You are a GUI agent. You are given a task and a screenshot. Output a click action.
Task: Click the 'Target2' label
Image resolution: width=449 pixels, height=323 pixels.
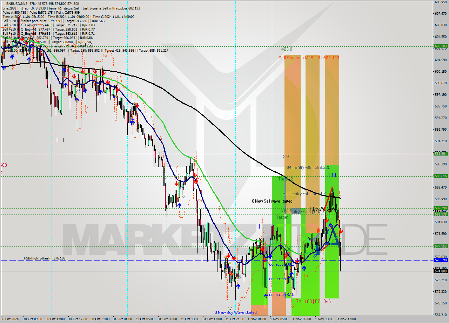tap(286, 179)
